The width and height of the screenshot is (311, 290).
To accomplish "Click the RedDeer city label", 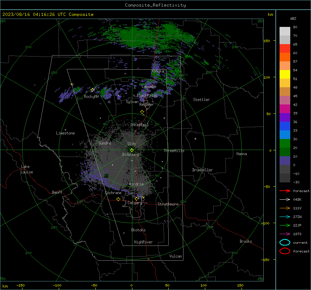I will coord(147,104).
